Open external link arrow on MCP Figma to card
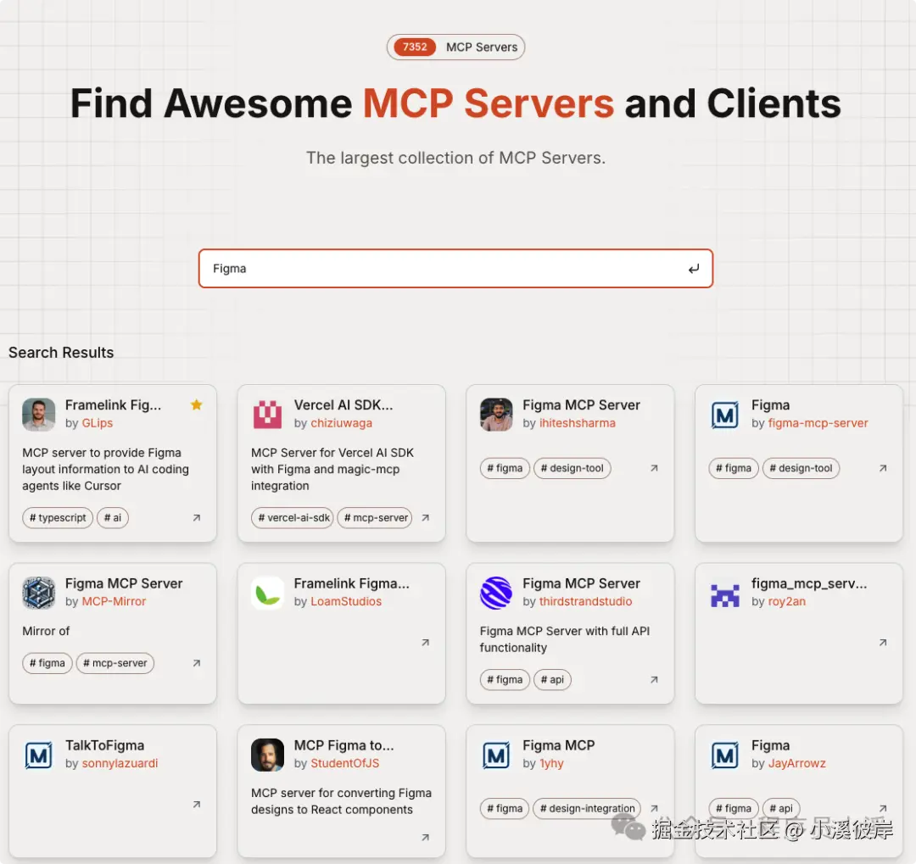The image size is (916, 864). [425, 838]
